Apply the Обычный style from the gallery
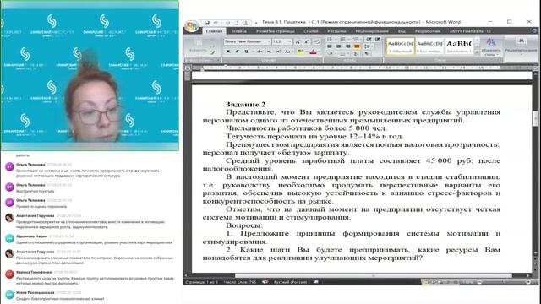Image resolution: width=541 pixels, height=304 pixels. click(x=400, y=46)
